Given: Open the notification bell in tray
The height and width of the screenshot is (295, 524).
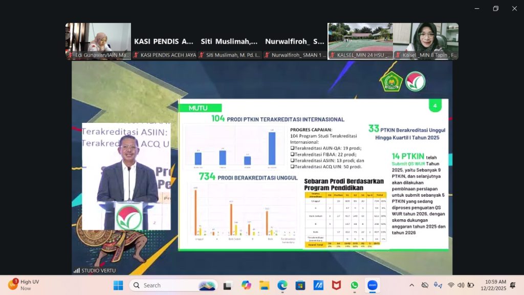Looking at the screenshot, I should (x=512, y=285).
